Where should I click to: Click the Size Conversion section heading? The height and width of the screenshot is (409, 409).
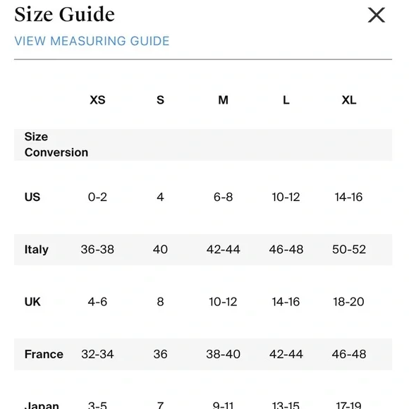[x=56, y=145]
